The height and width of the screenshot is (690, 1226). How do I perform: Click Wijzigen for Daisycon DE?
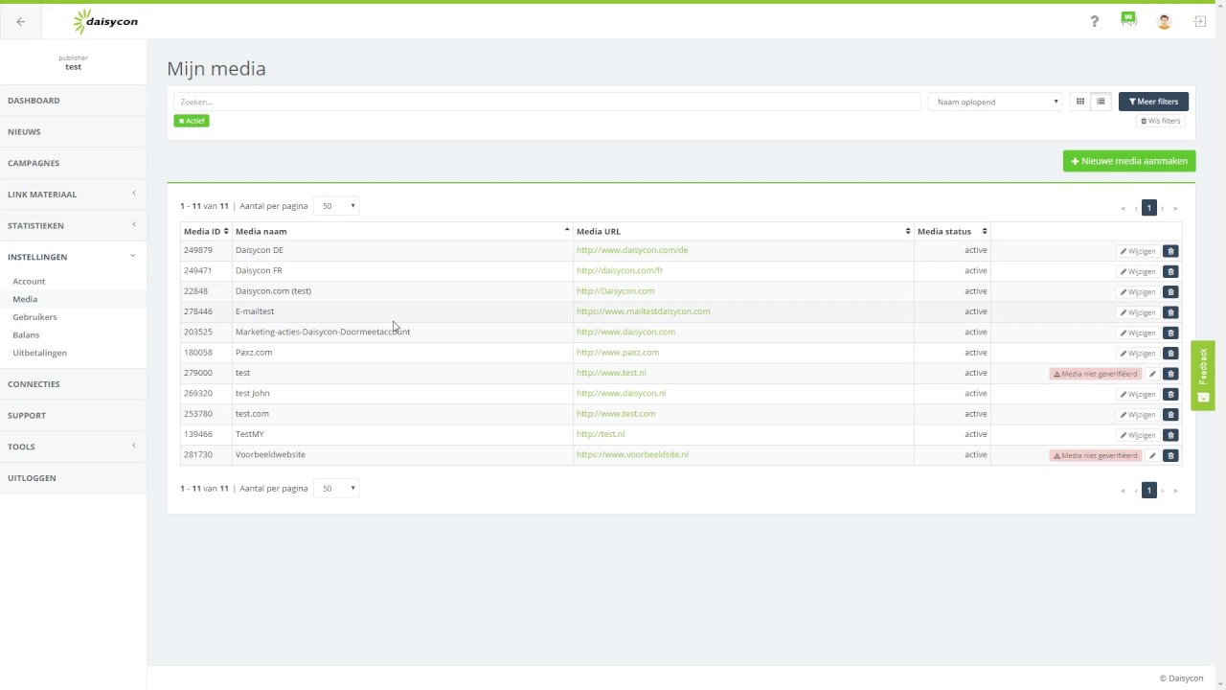(x=1138, y=251)
